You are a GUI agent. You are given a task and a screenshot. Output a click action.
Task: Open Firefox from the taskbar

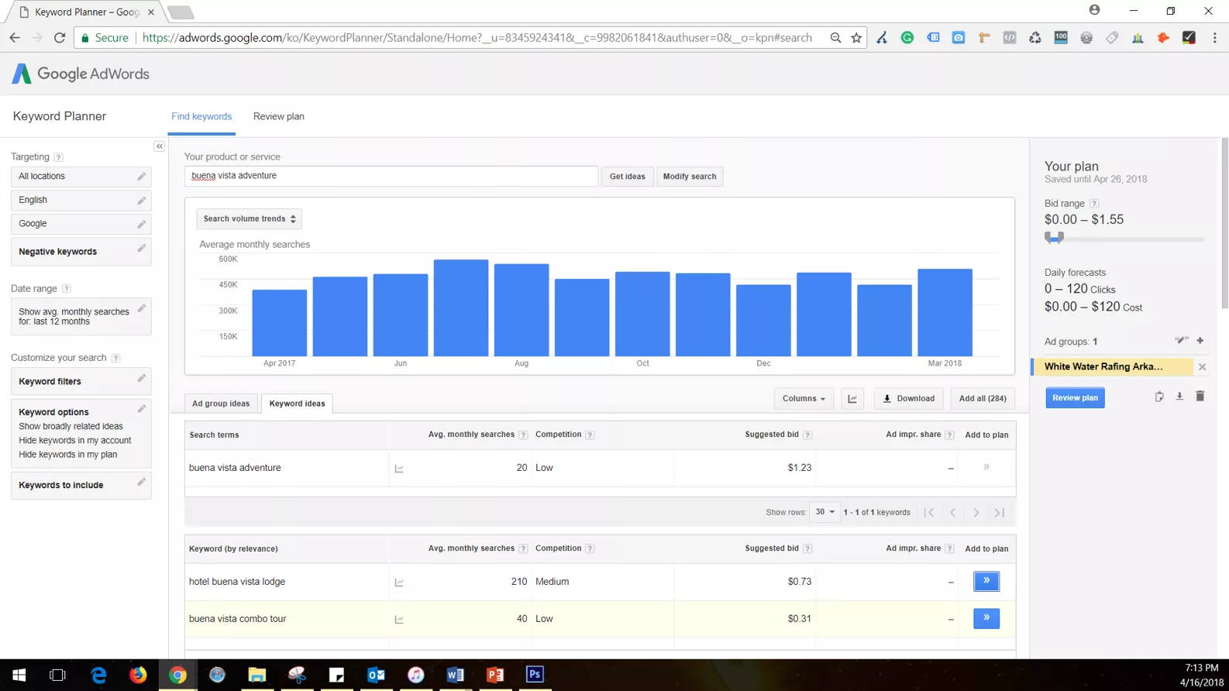pos(138,675)
